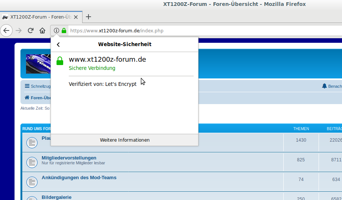Click the Forward navigation arrow
The width and height of the screenshot is (342, 200).
point(19,30)
